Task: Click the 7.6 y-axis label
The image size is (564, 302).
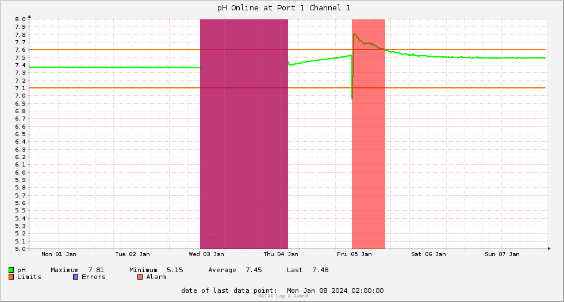Action: (21, 50)
